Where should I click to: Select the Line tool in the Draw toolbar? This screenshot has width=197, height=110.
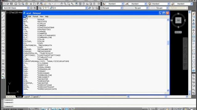[x=3, y=13]
